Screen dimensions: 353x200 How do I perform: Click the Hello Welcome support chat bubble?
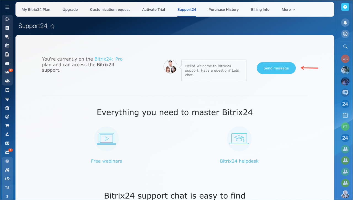(214, 70)
